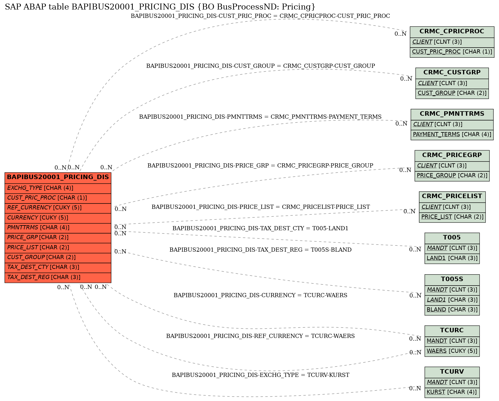Click the TAX_DEST_CTY = T005-LAND1 relation label
The height and width of the screenshot is (401, 499).
[260, 228]
